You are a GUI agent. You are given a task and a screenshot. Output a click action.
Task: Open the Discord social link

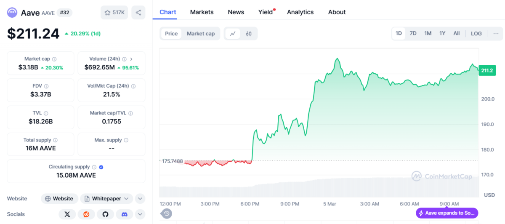125,214
